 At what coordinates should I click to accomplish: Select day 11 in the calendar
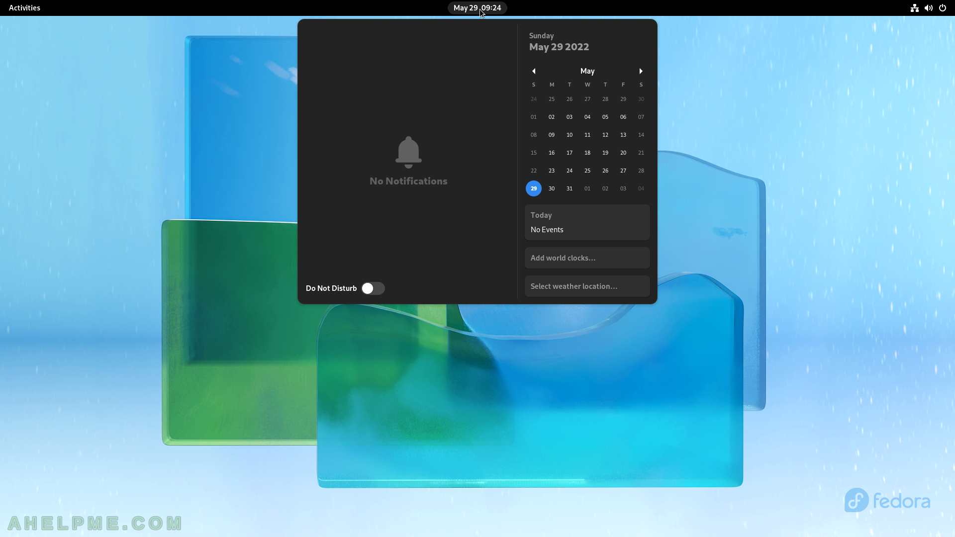[587, 135]
